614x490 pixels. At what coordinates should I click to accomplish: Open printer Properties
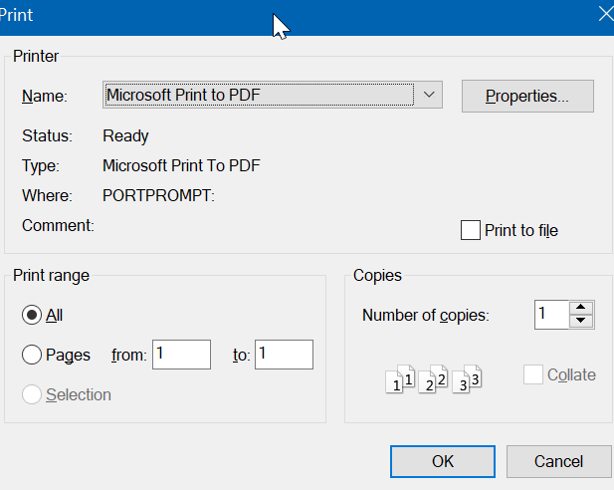[527, 96]
